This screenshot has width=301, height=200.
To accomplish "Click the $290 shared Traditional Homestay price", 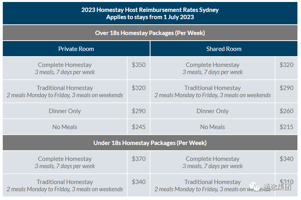I will click(286, 88).
